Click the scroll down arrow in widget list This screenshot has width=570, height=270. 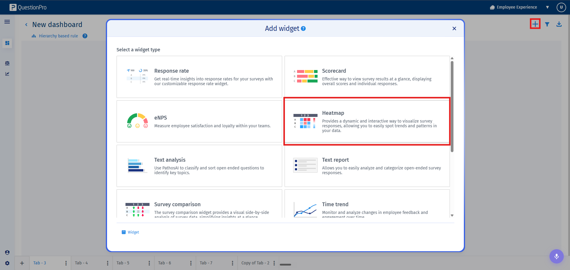pyautogui.click(x=452, y=215)
